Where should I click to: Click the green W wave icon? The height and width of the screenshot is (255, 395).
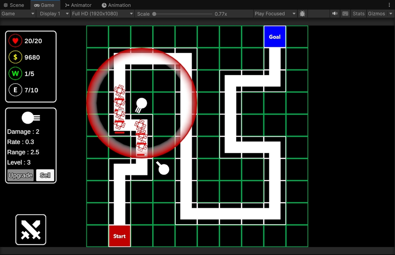click(15, 74)
